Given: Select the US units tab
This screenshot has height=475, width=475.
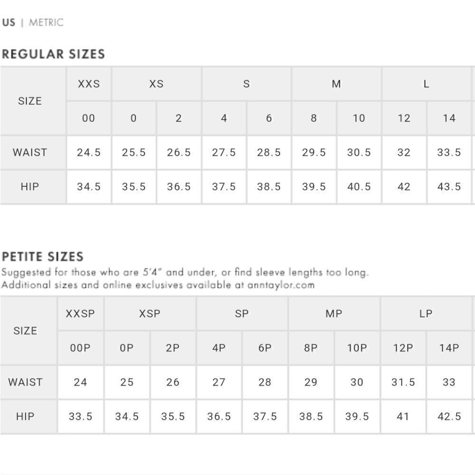Looking at the screenshot, I should point(9,22).
